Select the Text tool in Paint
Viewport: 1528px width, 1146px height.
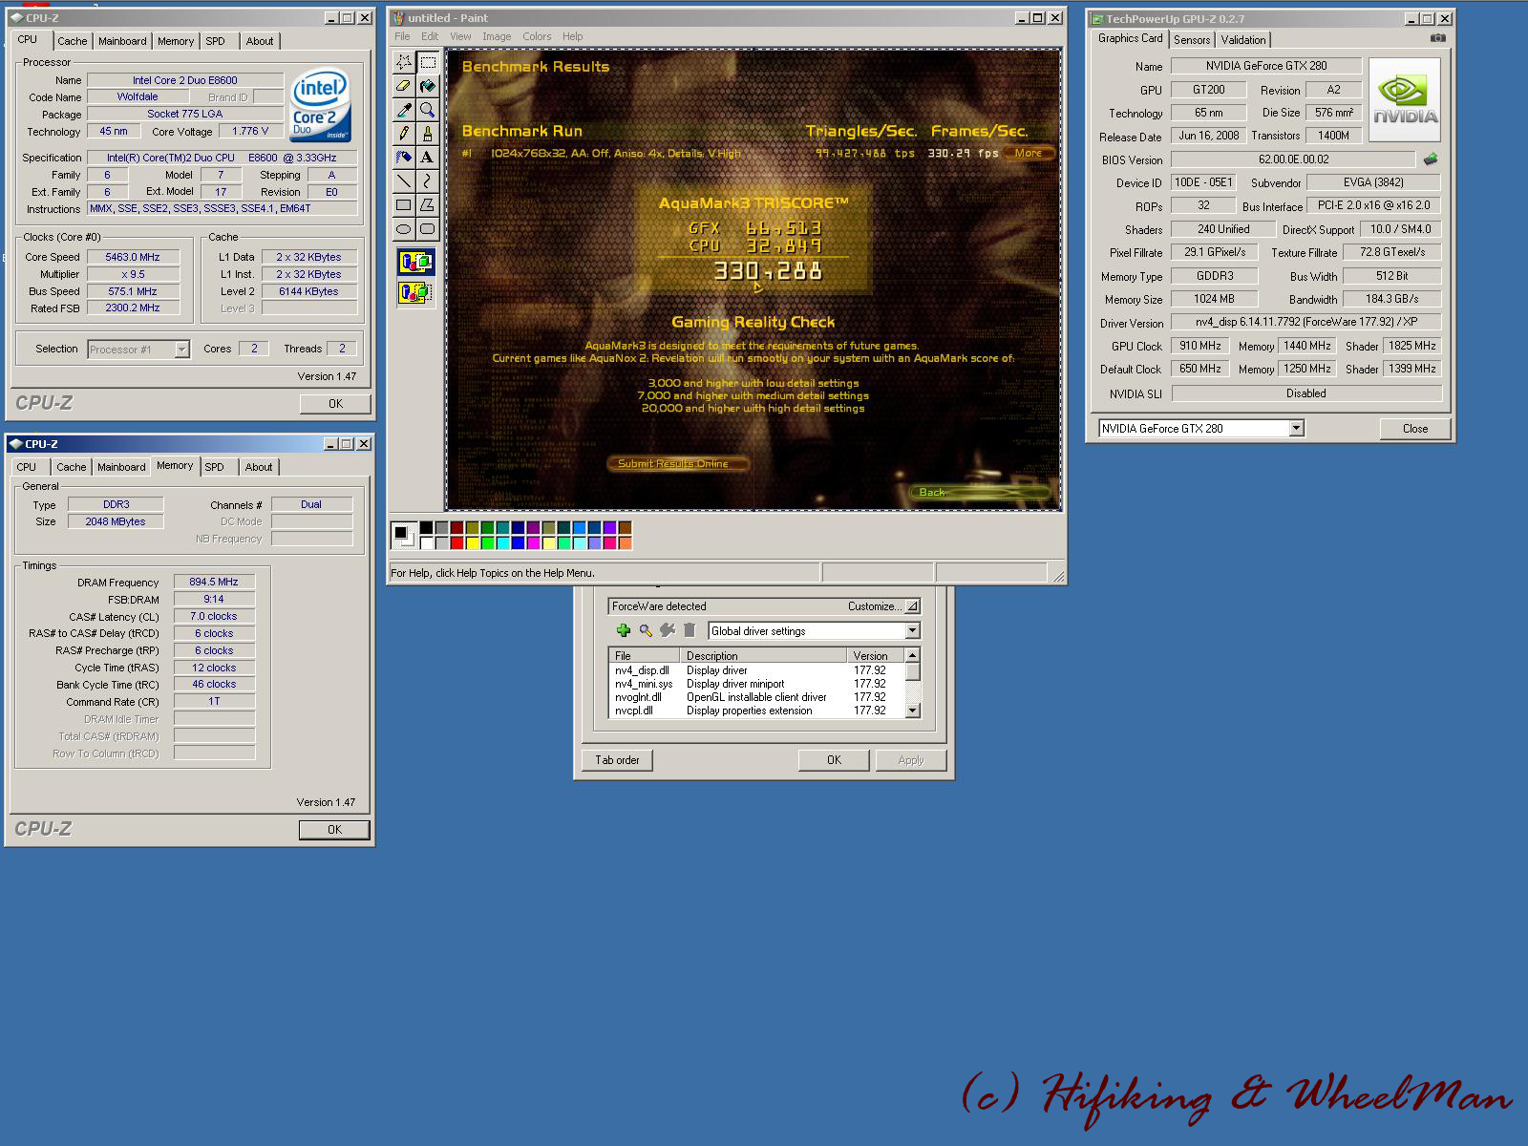click(428, 158)
